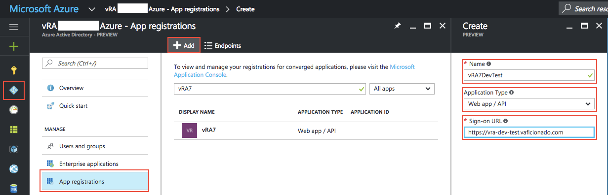Open the green grid All resources icon

[x=14, y=130]
